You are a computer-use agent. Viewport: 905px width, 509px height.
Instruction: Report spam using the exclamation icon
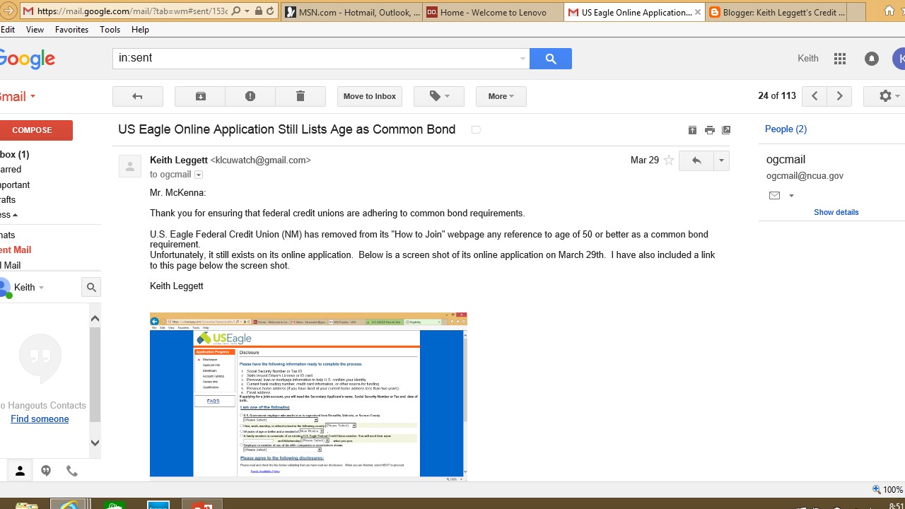[x=250, y=96]
